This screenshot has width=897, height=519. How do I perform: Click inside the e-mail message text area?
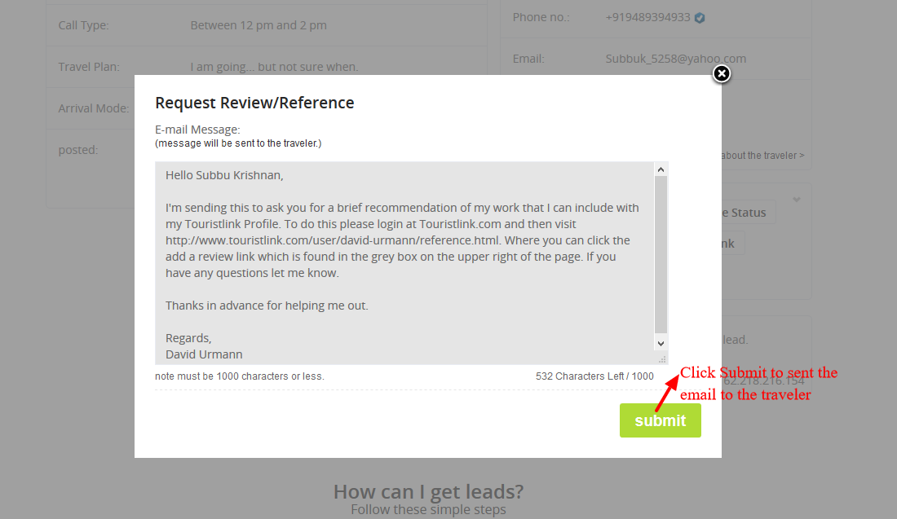(404, 263)
